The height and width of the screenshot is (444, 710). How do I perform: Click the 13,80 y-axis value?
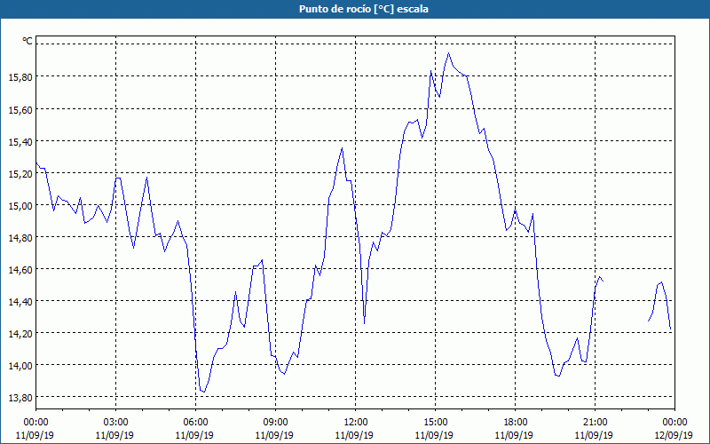[20, 397]
